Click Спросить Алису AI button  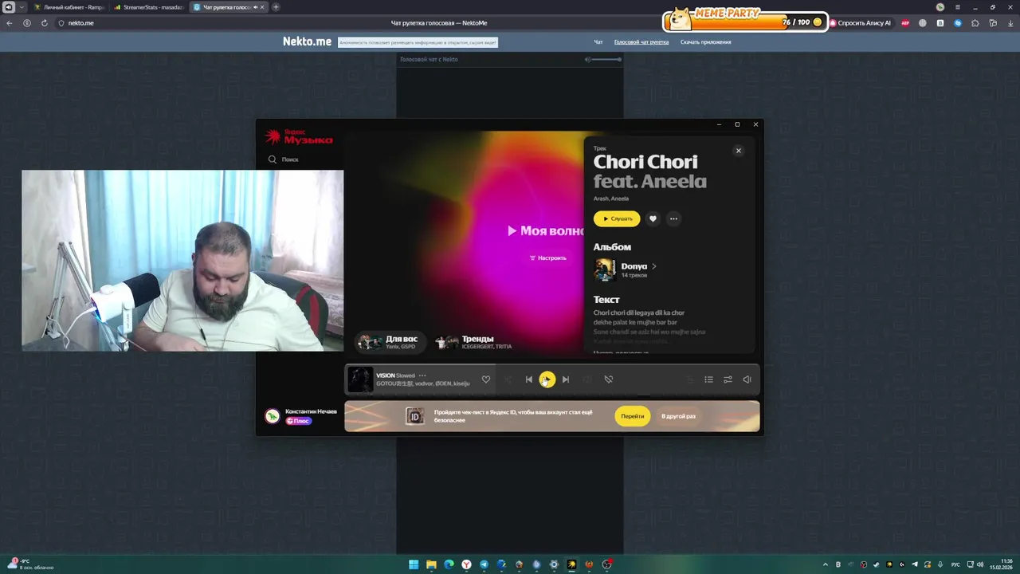861,23
